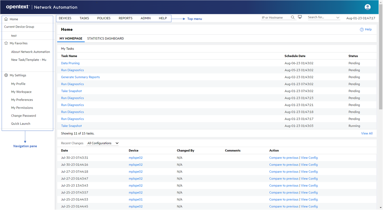
Task: View Config for Jul-25-23 07:43:57
Action: tap(309, 192)
